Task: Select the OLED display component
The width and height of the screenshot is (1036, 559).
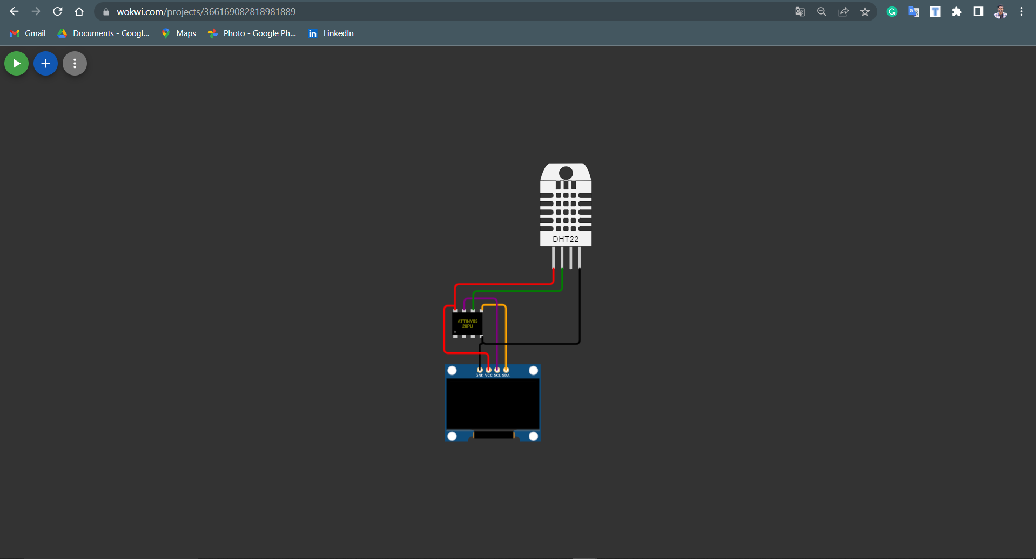Action: 492,403
